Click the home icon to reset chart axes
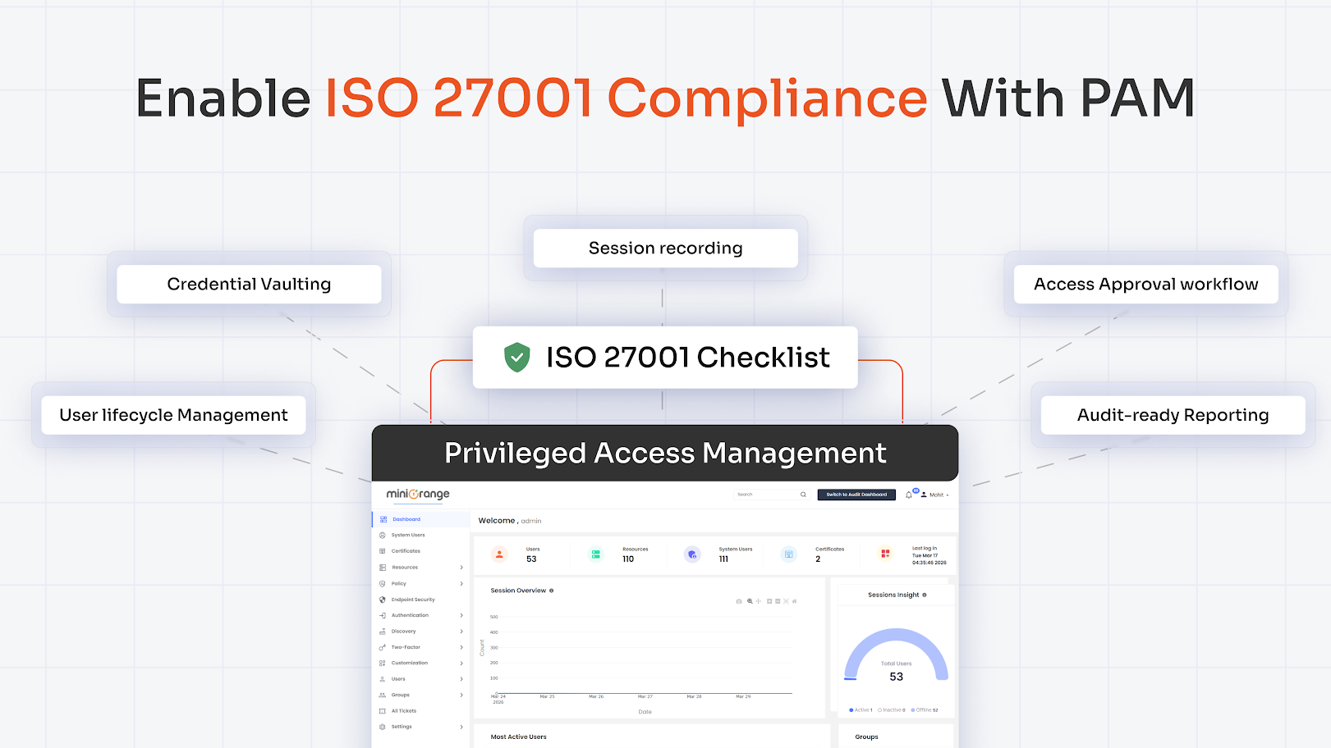 tap(795, 600)
